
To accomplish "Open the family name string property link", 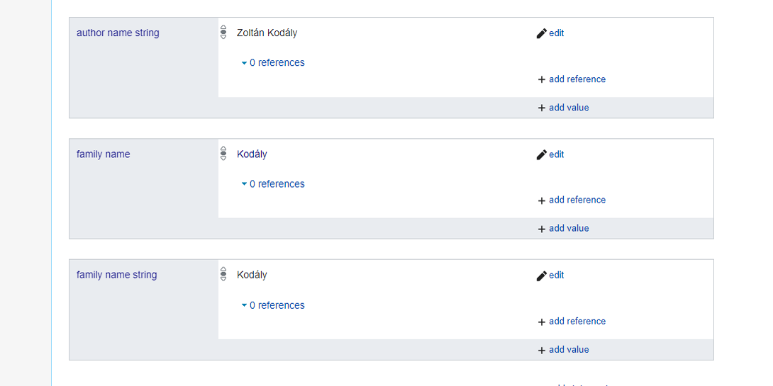I will pos(117,275).
